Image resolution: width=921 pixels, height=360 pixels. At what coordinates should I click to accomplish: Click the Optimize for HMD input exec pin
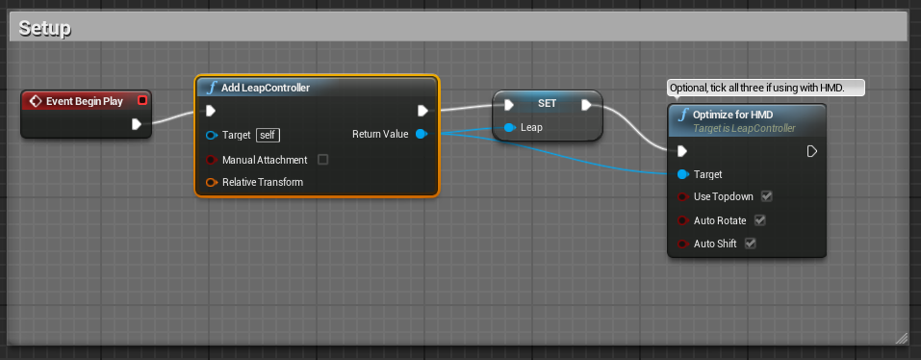pos(682,151)
